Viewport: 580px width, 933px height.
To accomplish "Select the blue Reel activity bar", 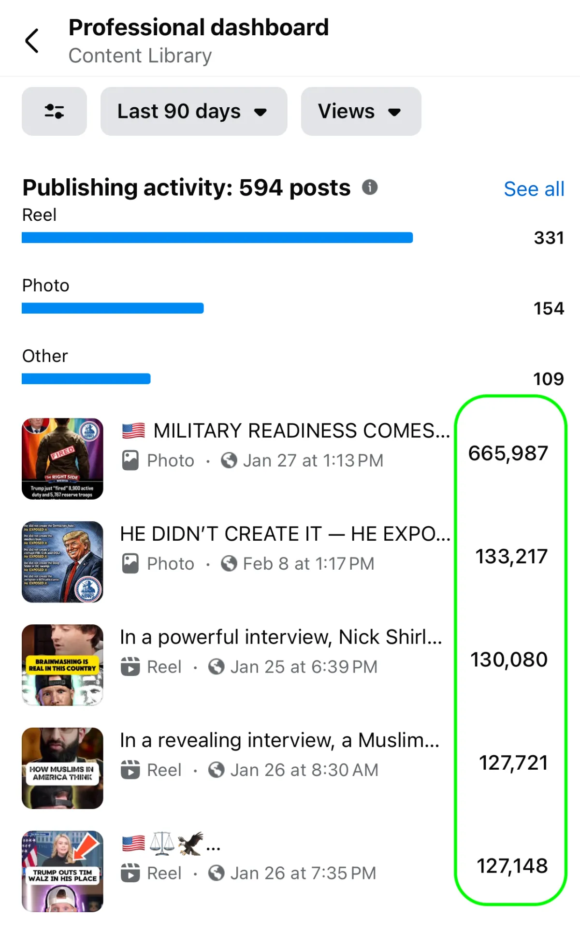I will tap(217, 238).
